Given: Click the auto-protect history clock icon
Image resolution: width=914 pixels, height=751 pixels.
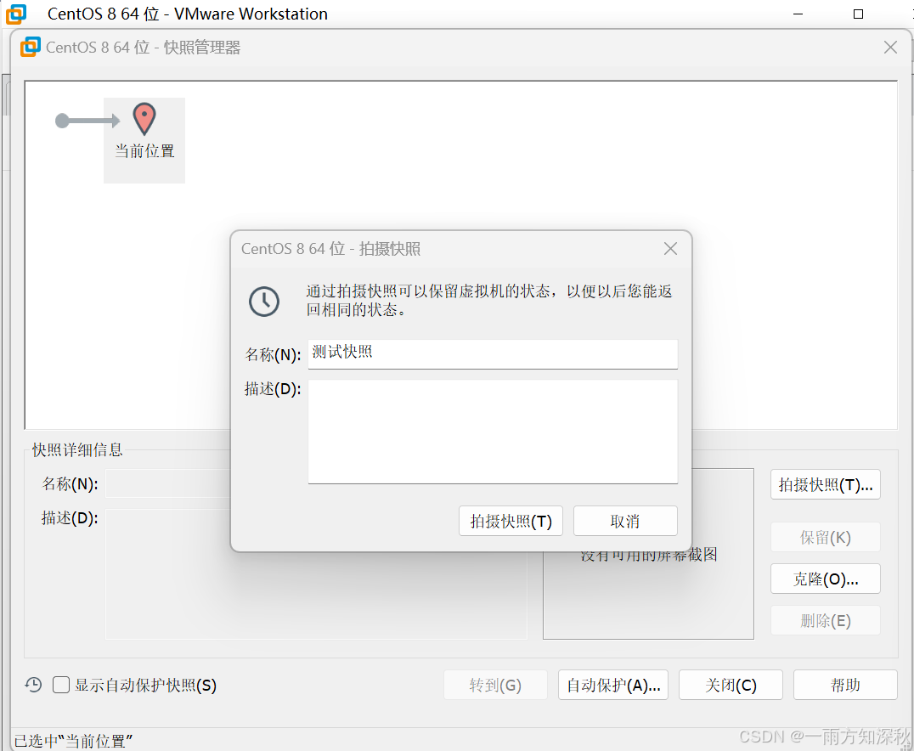Looking at the screenshot, I should 33,685.
